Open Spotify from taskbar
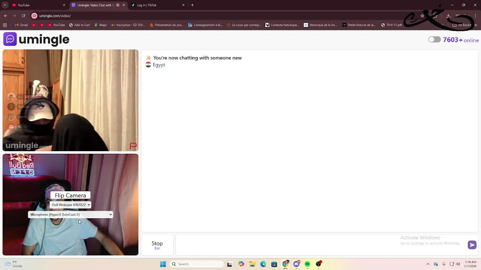The image size is (481, 270). [307, 264]
